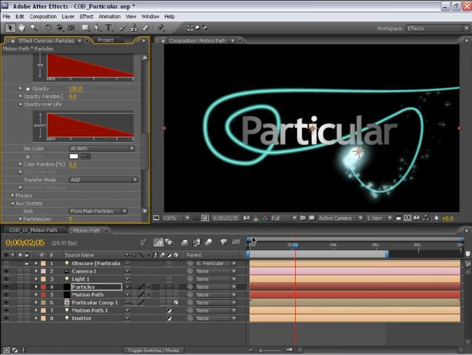Image resolution: width=472 pixels, height=355 pixels.
Task: Toggle visibility eye of Light 1 layer
Action: tap(6, 279)
